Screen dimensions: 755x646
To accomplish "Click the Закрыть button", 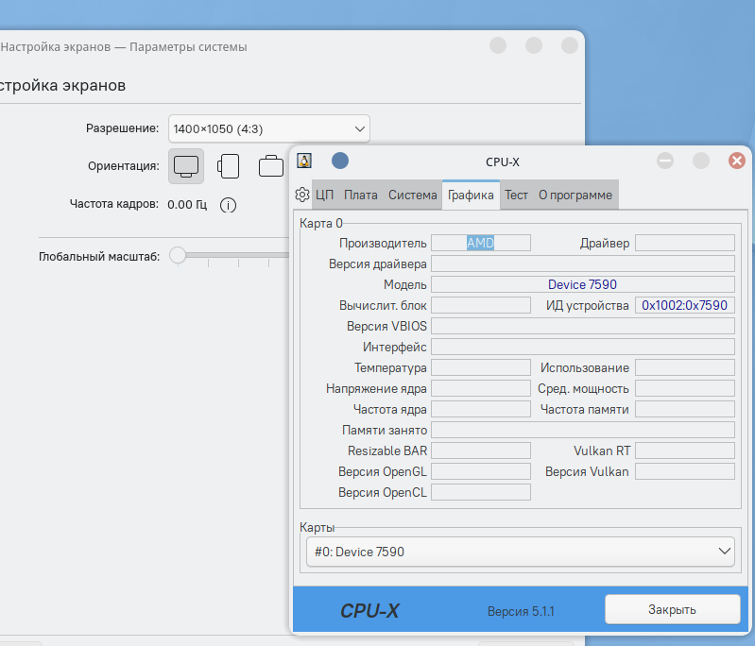I will (x=672, y=609).
